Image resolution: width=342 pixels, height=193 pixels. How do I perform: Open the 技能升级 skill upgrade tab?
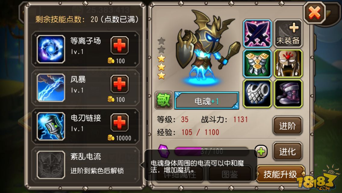point(280,174)
